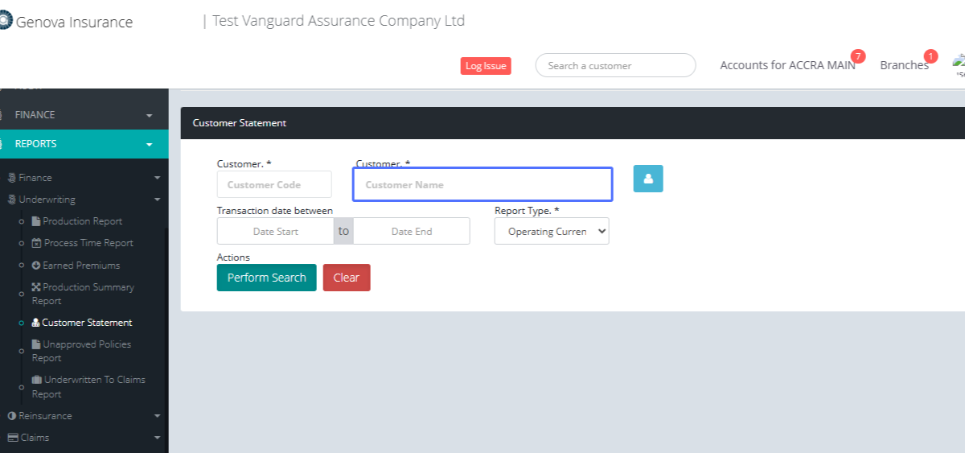Click the blue customer lookup user icon
Image resolution: width=965 pixels, height=453 pixels.
click(647, 179)
